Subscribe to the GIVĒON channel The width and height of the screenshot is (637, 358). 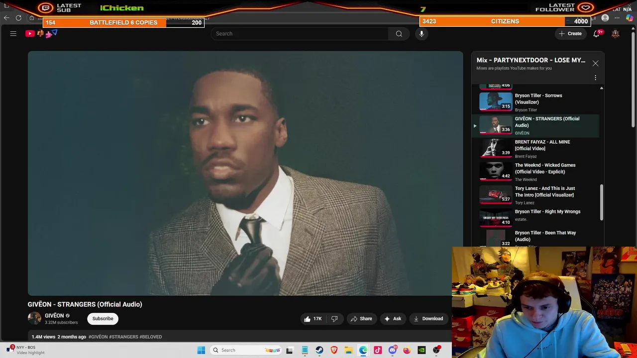[103, 319]
